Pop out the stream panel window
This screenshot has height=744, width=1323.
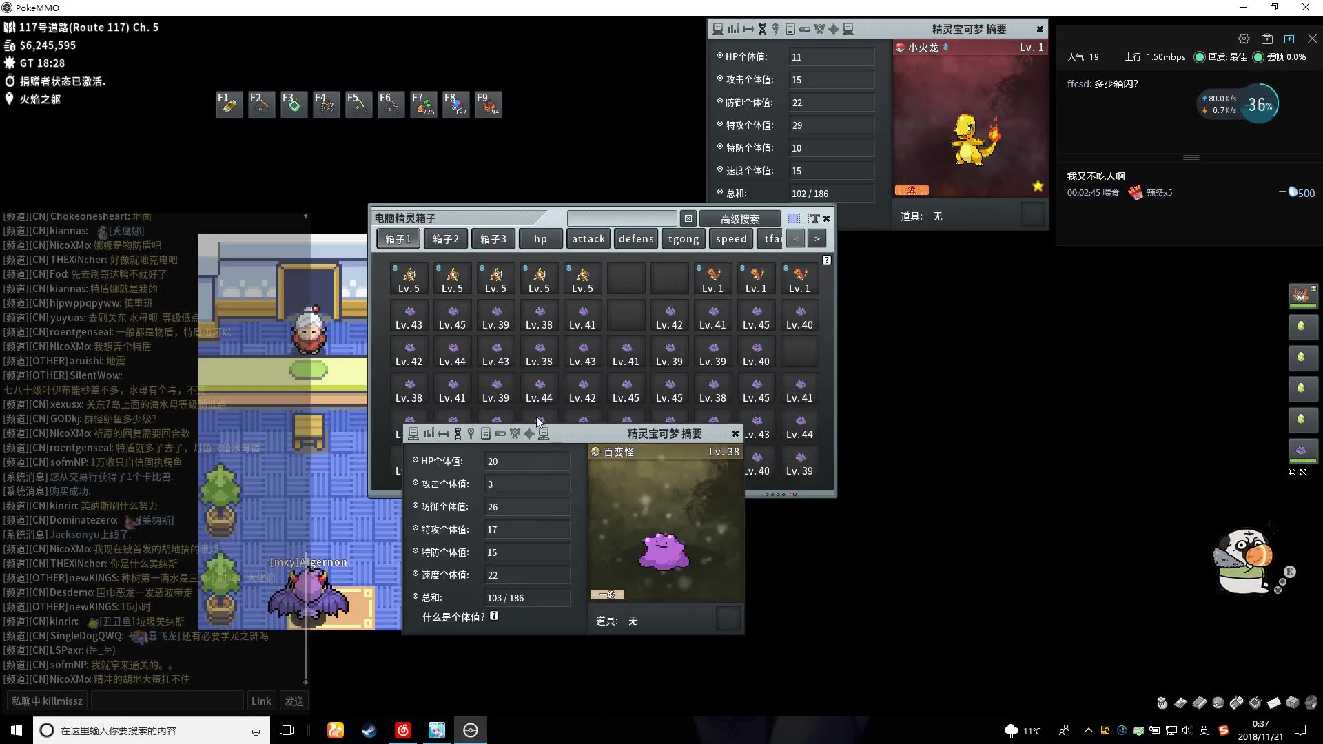point(1290,39)
